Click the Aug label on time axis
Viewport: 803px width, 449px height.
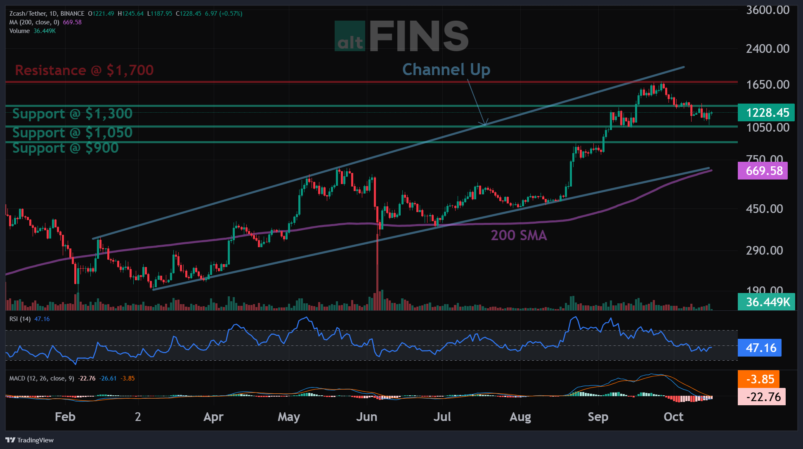point(520,417)
